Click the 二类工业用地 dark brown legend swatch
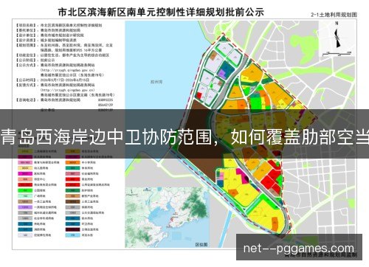 (73, 201)
